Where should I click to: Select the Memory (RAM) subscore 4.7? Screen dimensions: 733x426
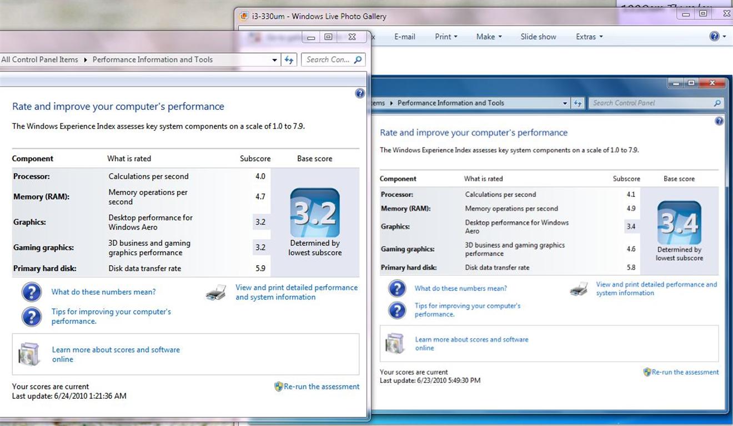click(260, 196)
